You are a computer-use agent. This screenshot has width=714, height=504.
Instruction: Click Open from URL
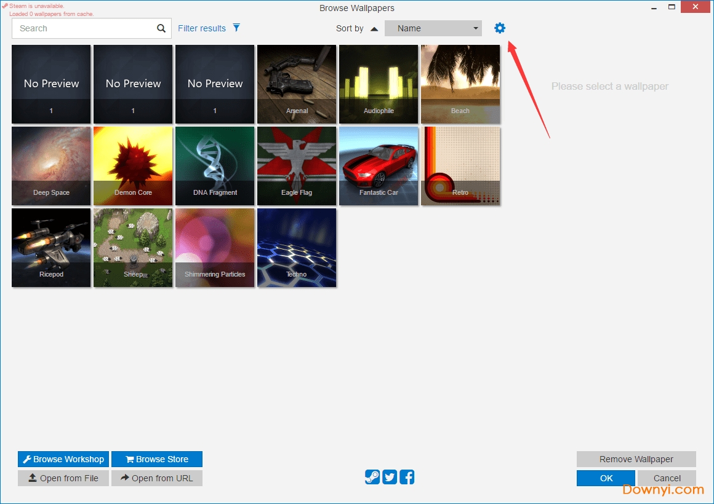(x=157, y=478)
